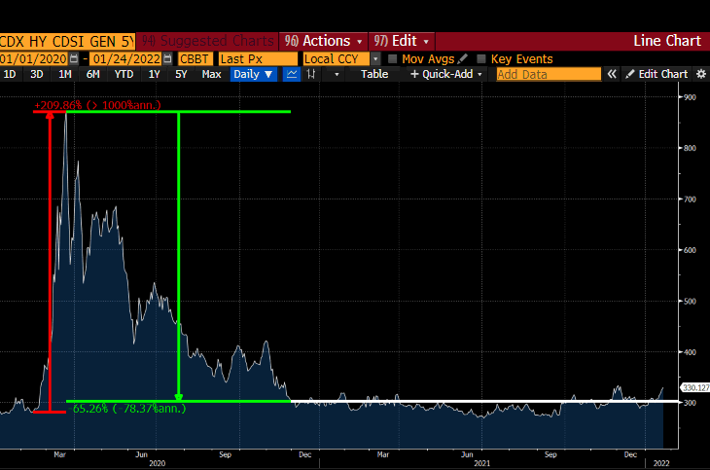The height and width of the screenshot is (470, 710).
Task: Open the start date calendar picker
Action: click(x=74, y=59)
